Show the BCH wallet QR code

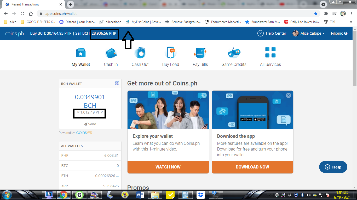[117, 83]
